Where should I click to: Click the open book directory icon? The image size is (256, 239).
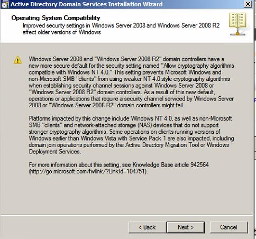pos(237,24)
